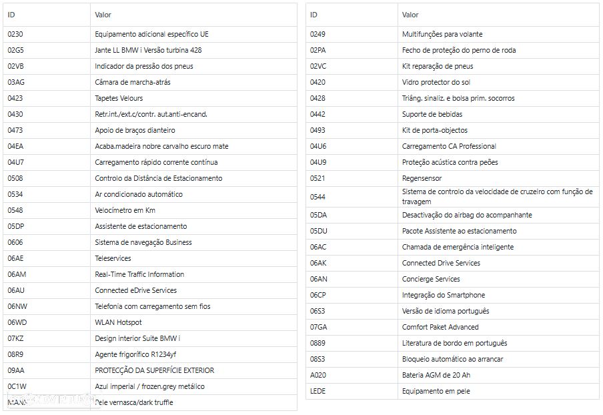Click 'Sistema de navegação Business' cell
Viewport: 603px width, 415px height.
(x=194, y=243)
